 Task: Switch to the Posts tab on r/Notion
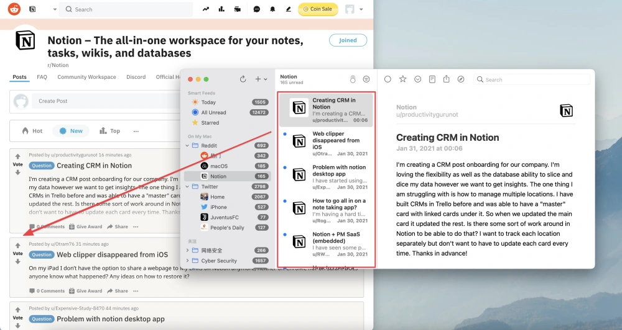[19, 77]
